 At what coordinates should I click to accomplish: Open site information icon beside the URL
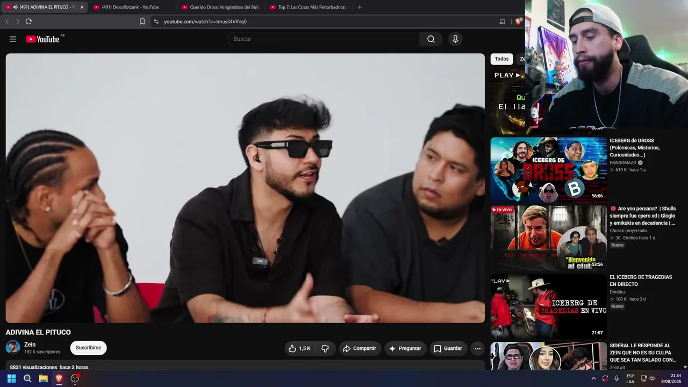(156, 21)
